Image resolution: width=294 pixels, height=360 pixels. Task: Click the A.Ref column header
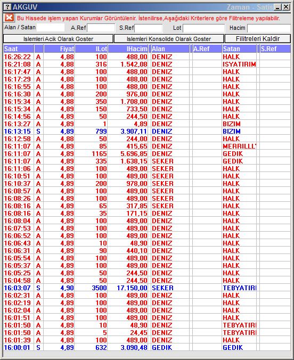tap(207, 49)
